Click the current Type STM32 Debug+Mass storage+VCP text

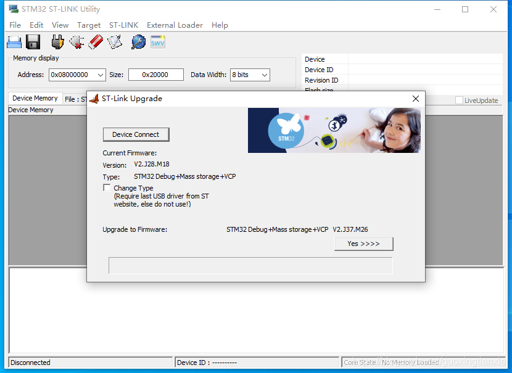[x=185, y=176]
